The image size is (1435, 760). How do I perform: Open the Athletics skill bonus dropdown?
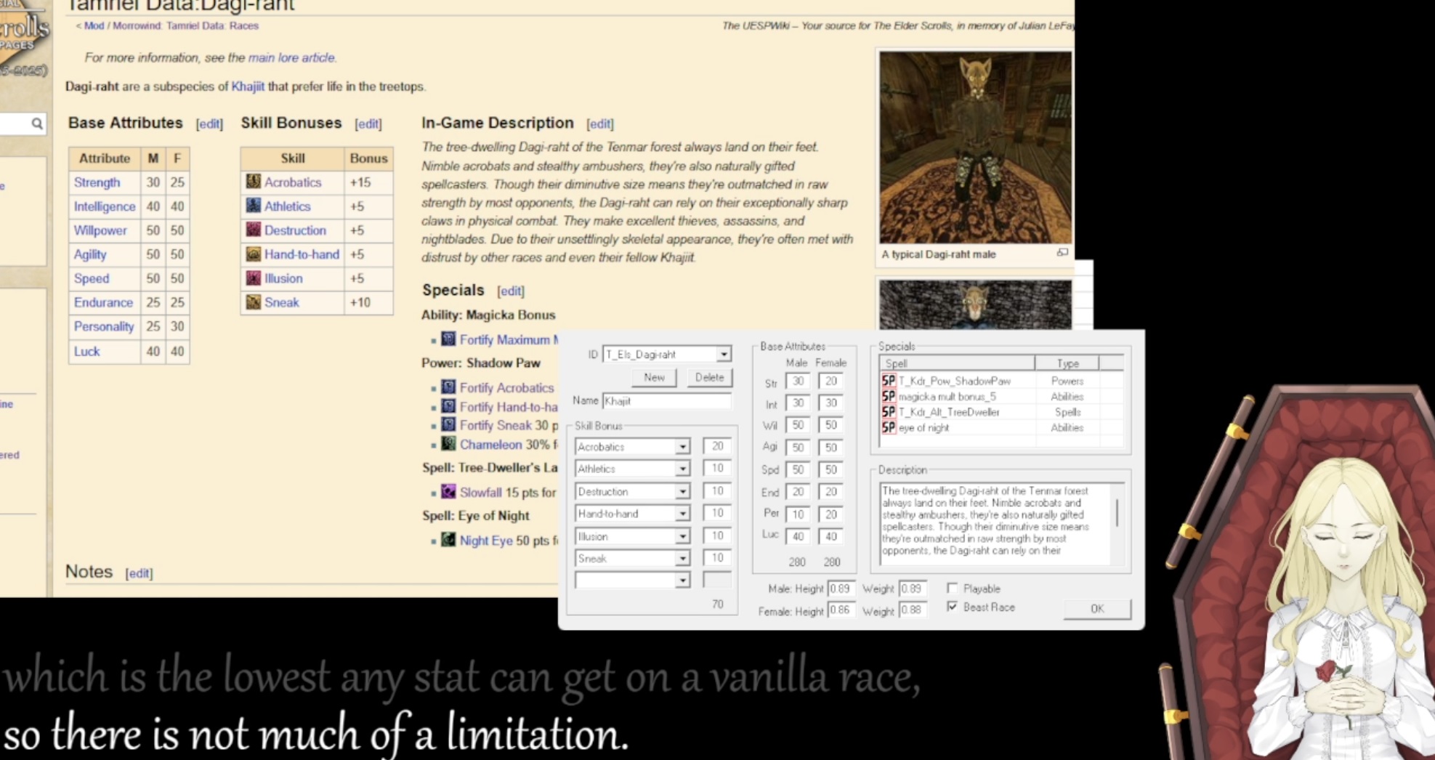pos(682,469)
